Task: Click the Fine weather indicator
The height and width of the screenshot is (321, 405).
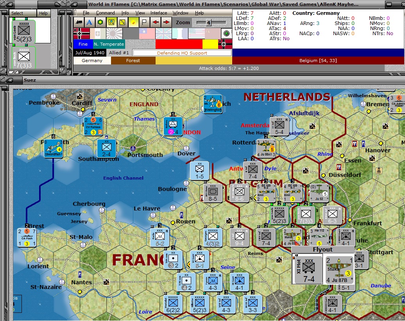Action: point(83,44)
